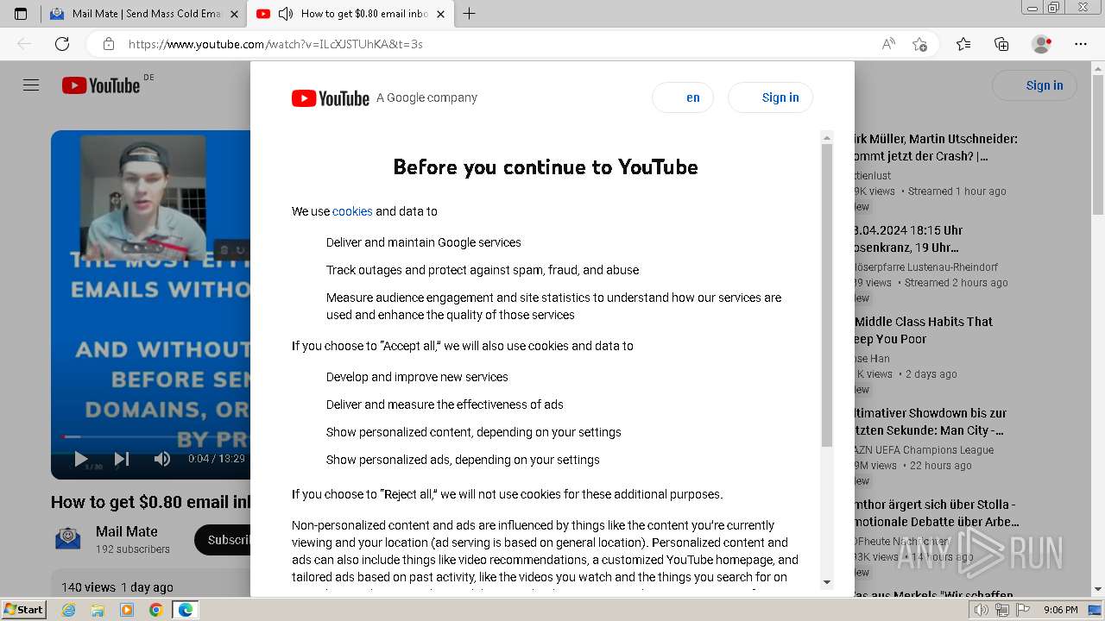Click the video title text
Screen dimensions: 1105x621
pyautogui.click(x=151, y=502)
